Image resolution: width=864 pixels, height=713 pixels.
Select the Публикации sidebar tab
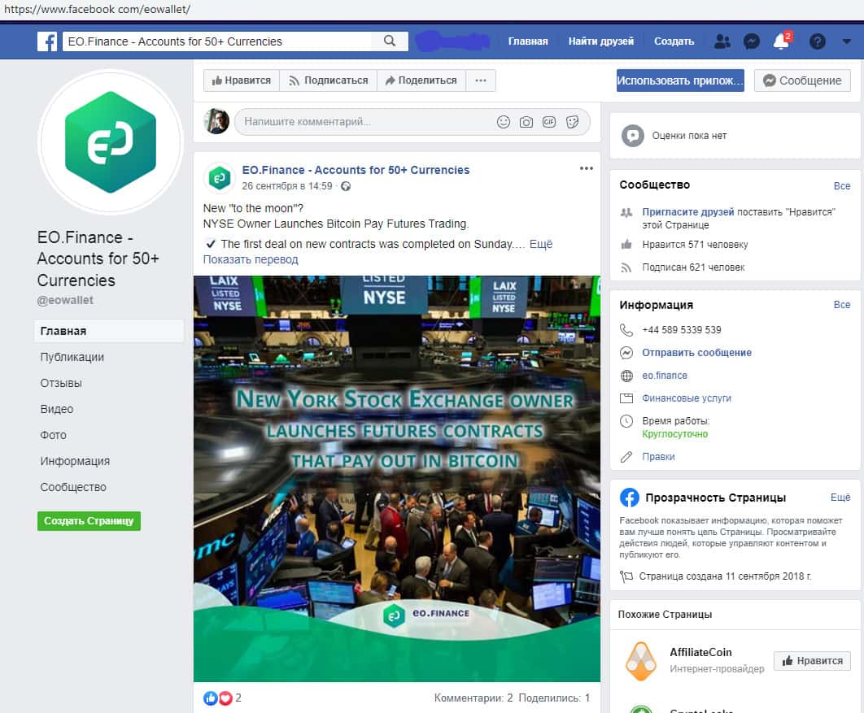tap(72, 357)
